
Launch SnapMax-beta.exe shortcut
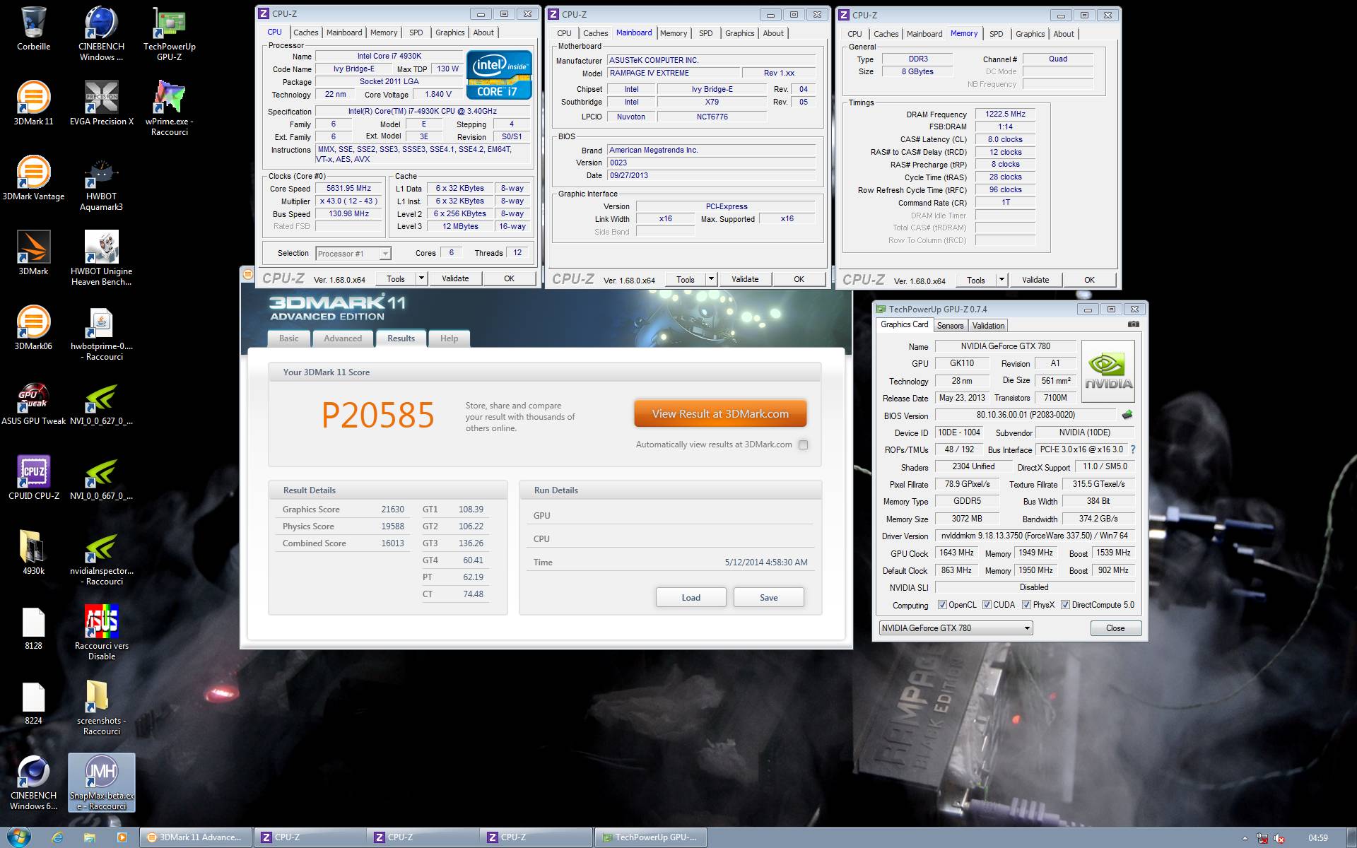[101, 783]
